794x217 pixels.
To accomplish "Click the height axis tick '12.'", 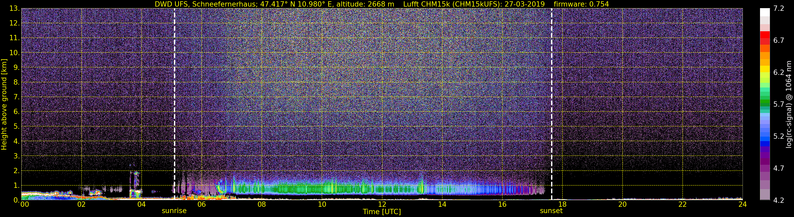I will click(14, 23).
